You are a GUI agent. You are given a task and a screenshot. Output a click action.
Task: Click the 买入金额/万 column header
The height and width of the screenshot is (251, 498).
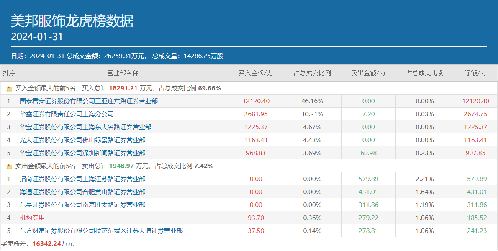(x=256, y=73)
